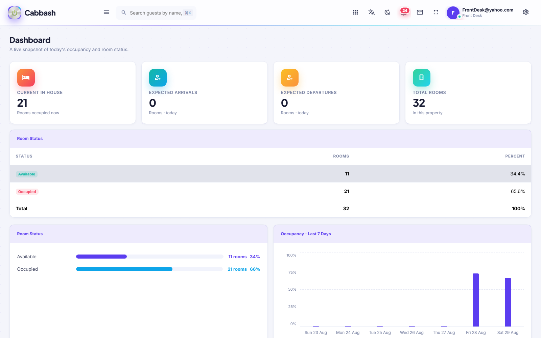Toggle fullscreen mode
The image size is (541, 338).
point(436,13)
